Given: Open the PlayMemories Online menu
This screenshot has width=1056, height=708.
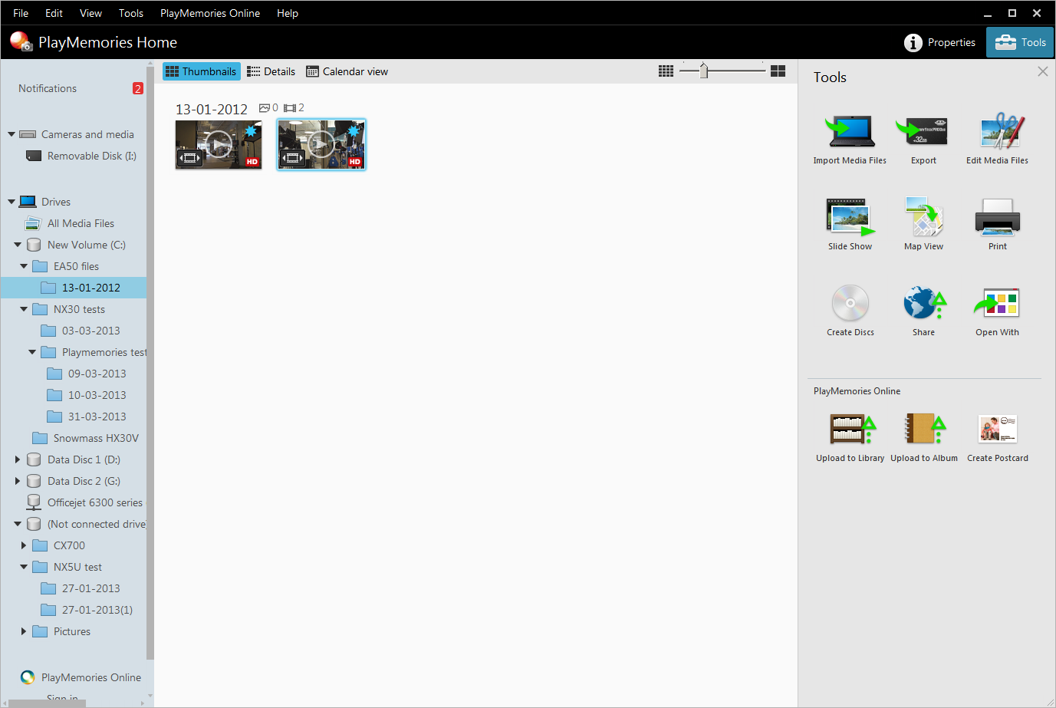Looking at the screenshot, I should point(210,13).
